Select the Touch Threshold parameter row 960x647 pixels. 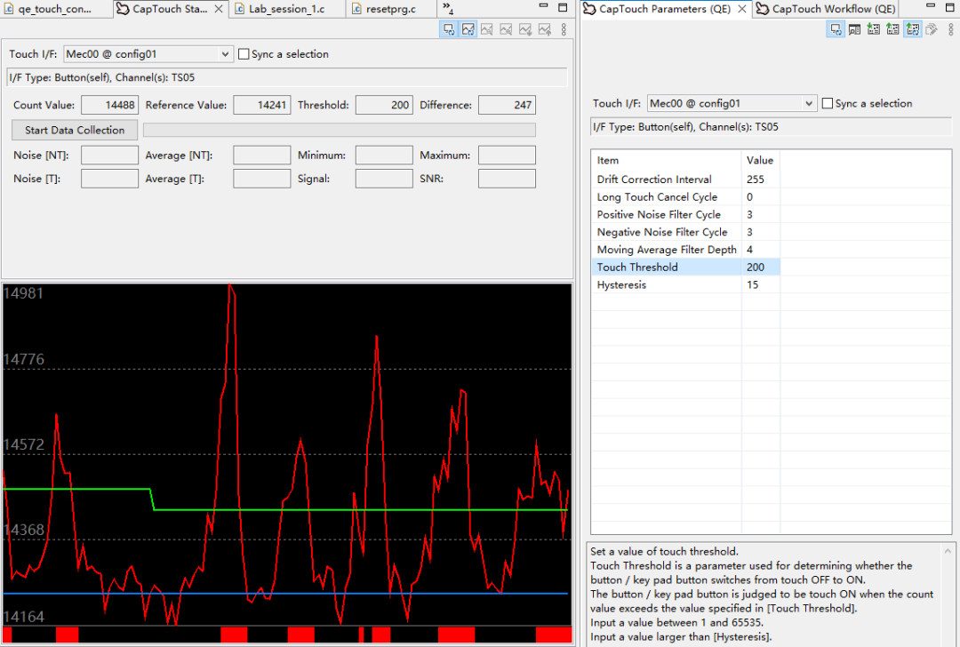tap(637, 268)
